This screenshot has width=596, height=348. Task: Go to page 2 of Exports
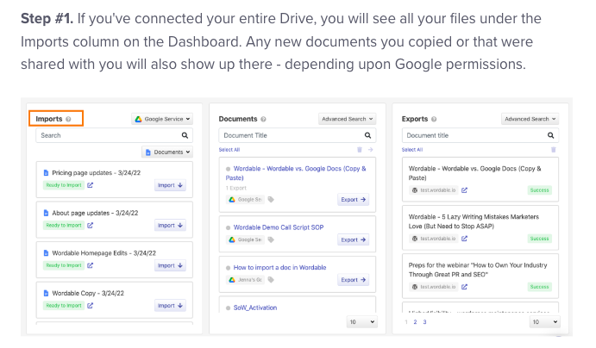tap(415, 322)
